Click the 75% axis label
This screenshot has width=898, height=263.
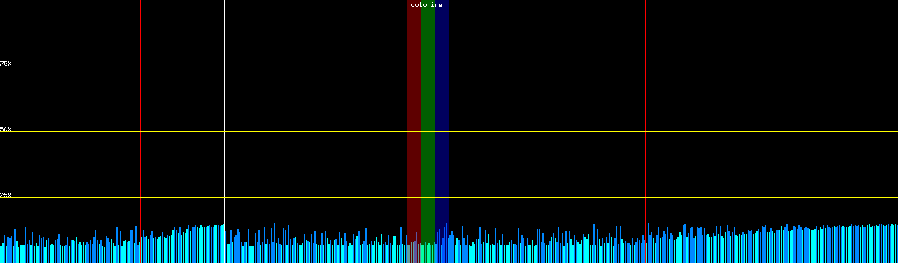point(6,64)
